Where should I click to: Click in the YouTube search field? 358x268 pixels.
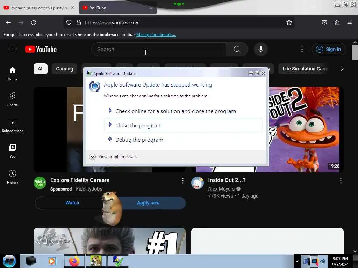[x=159, y=49]
